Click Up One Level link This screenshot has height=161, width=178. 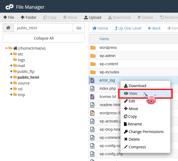tap(128, 28)
